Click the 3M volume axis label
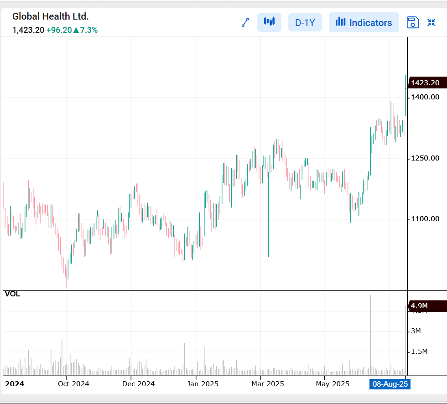The image size is (447, 404). pos(416,331)
